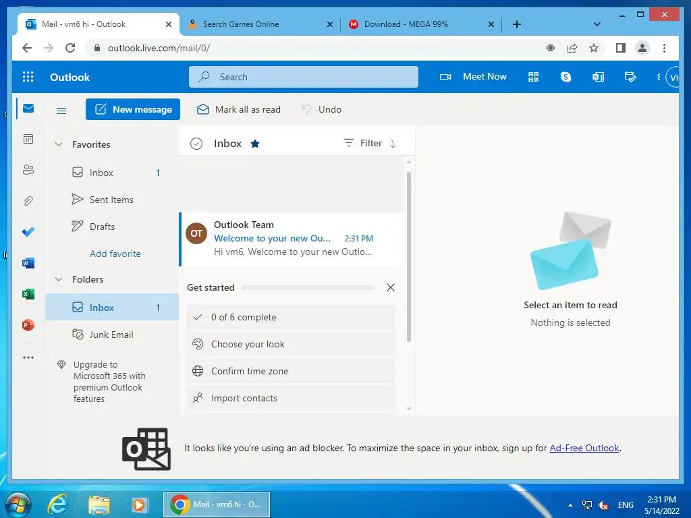The image size is (691, 518).
Task: Click 0 of 6 complete row
Action: tap(290, 317)
